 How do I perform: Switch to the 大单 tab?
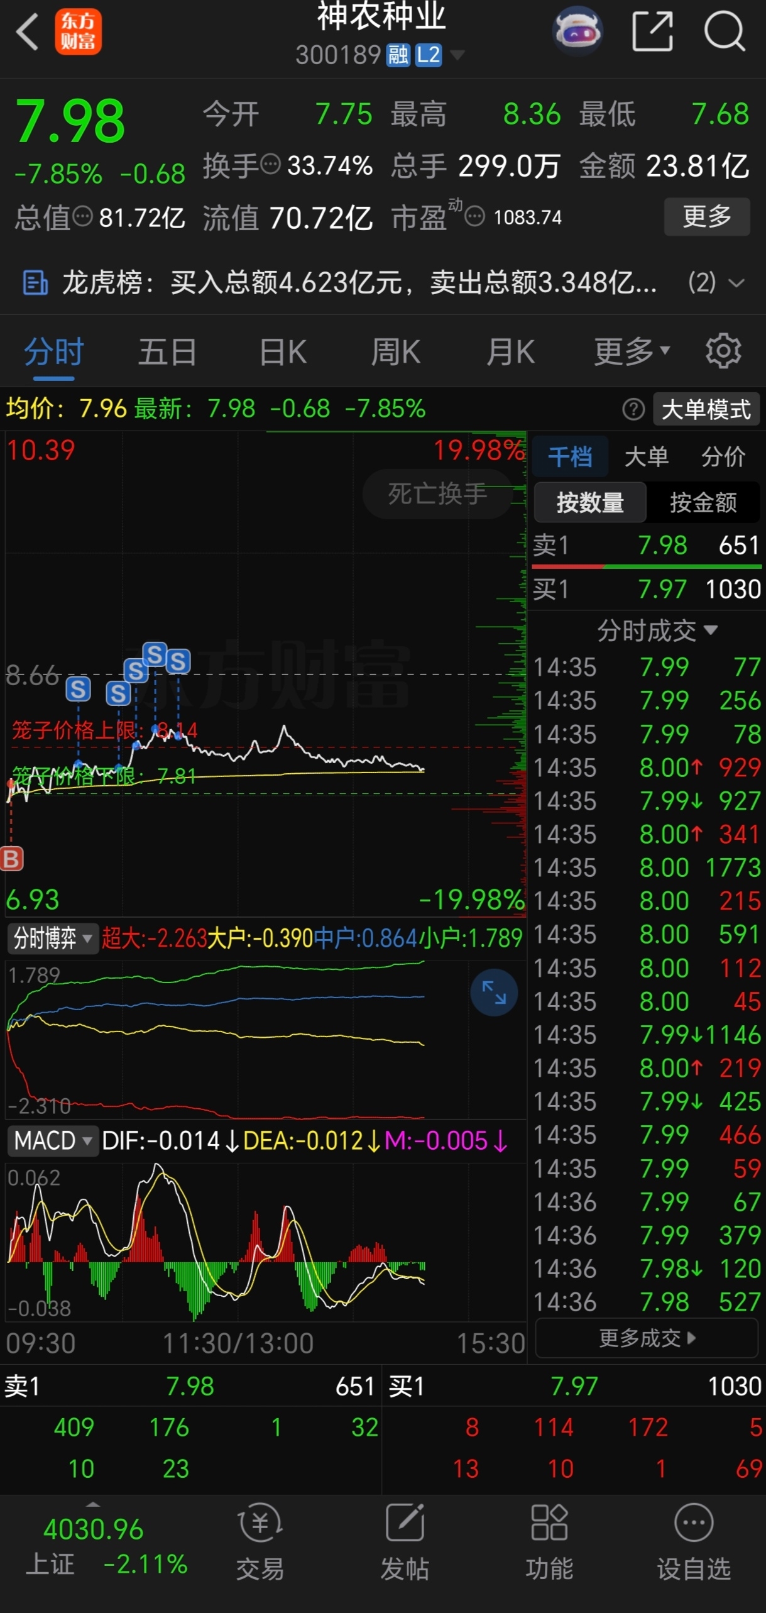pyautogui.click(x=647, y=456)
